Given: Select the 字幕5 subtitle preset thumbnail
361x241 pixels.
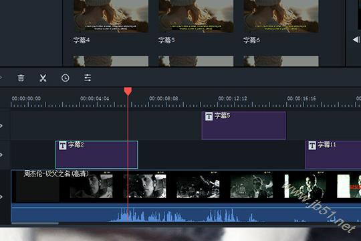Looking at the screenshot, I should click(x=196, y=16).
